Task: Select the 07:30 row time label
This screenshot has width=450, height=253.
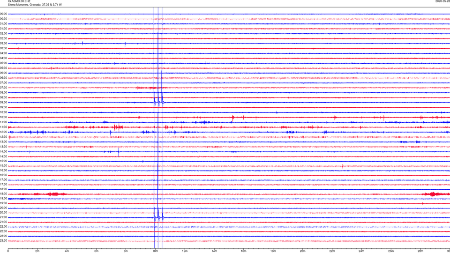Action: (x=3, y=88)
